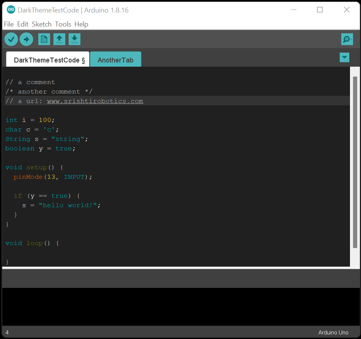Click the 'Arduino Uno' board label in status bar

coord(333,332)
